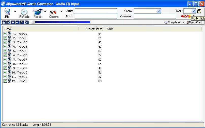The image size is (205, 128).
Task: Expand the Year dropdown
Action: 194,11
